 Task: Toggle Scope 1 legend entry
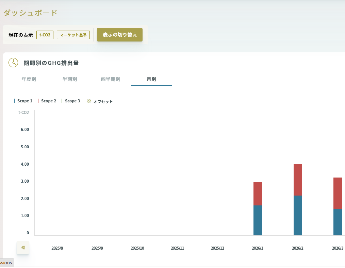click(x=23, y=101)
